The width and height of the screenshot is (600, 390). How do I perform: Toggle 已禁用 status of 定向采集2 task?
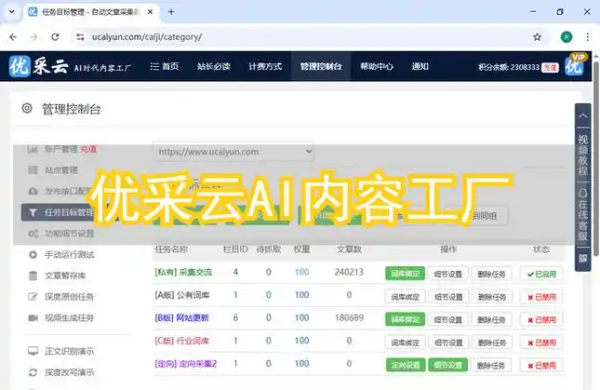point(541,366)
